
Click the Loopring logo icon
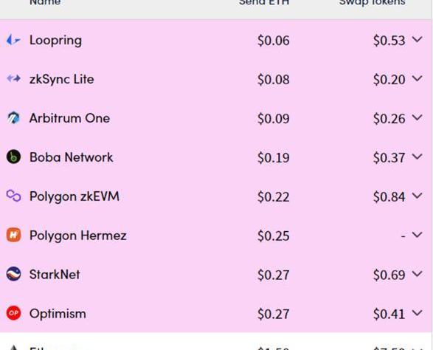pyautogui.click(x=13, y=40)
